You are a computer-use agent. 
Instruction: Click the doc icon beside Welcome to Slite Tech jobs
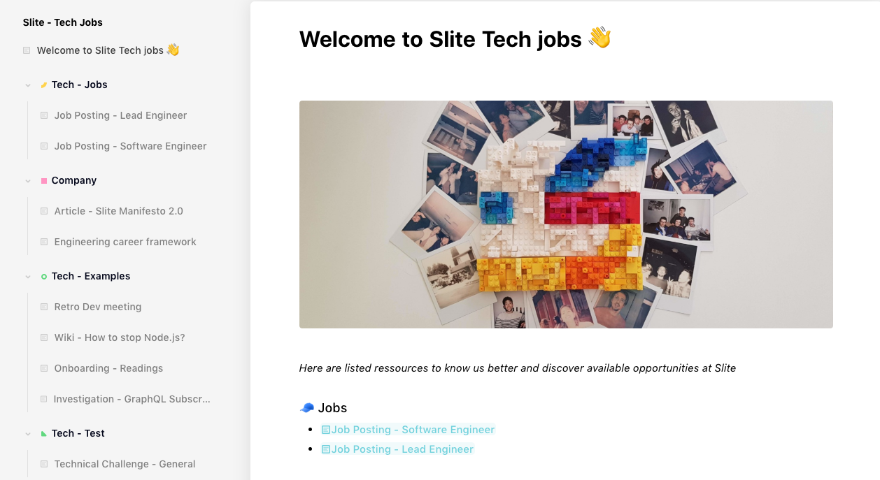point(27,50)
